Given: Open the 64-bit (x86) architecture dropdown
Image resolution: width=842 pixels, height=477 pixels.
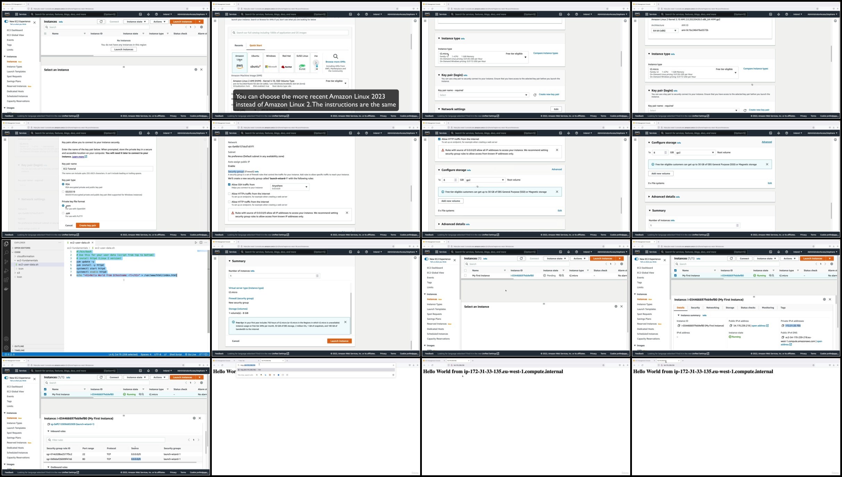Looking at the screenshot, I should click(665, 31).
